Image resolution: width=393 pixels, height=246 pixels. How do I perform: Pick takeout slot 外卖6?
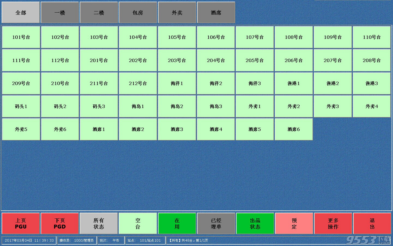pos(60,129)
